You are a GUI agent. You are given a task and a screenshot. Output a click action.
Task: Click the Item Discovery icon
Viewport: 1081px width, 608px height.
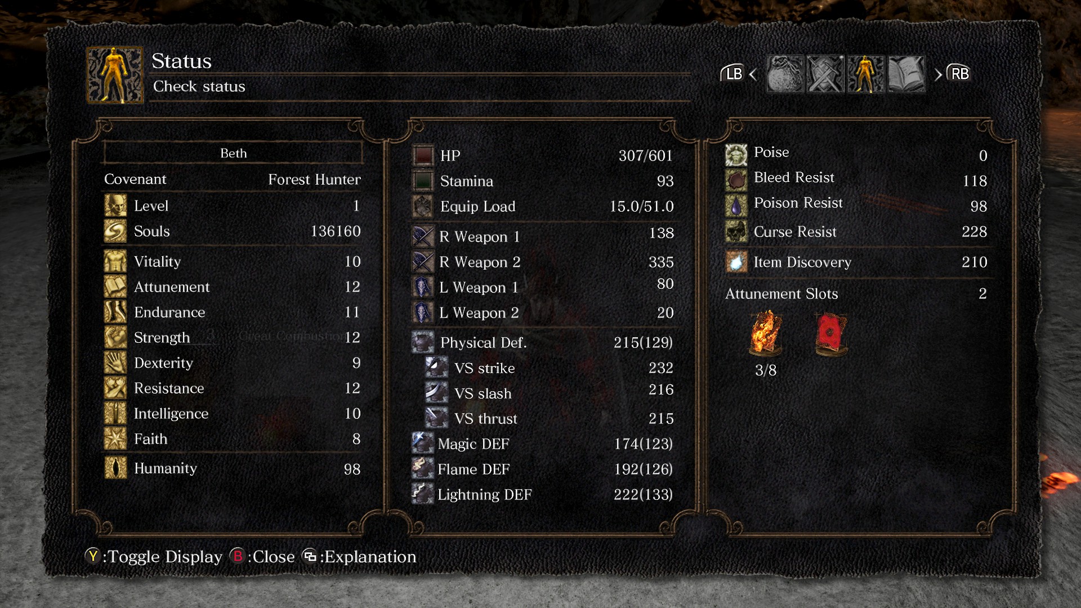pos(736,262)
